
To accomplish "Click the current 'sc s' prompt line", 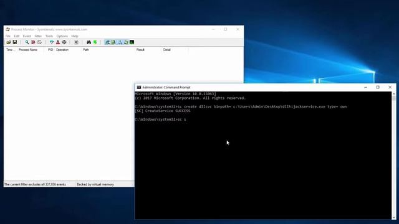I will click(x=160, y=119).
